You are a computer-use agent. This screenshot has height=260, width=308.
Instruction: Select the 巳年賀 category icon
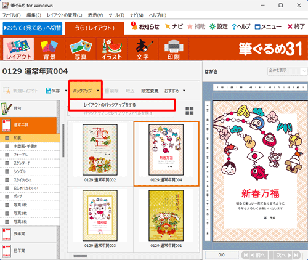coord(6,251)
